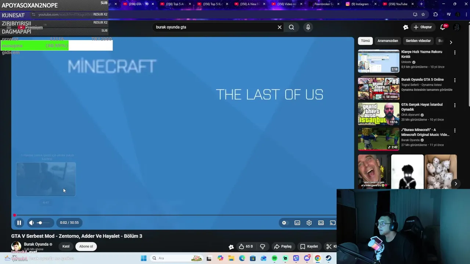Like the video with thumbs up 65 B
The image size is (470, 264).
(246, 246)
